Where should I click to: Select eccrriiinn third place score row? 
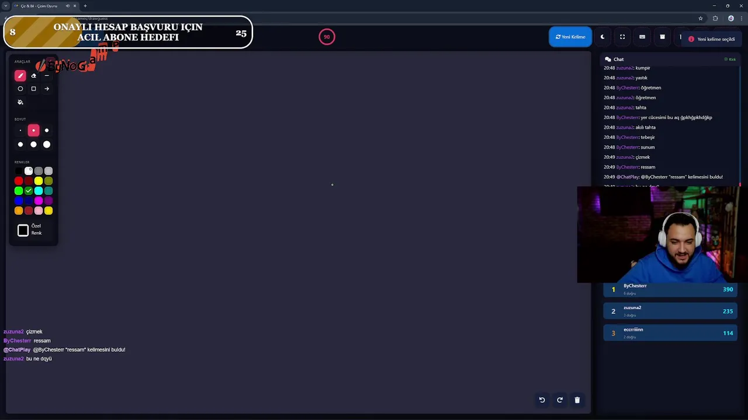coord(670,333)
